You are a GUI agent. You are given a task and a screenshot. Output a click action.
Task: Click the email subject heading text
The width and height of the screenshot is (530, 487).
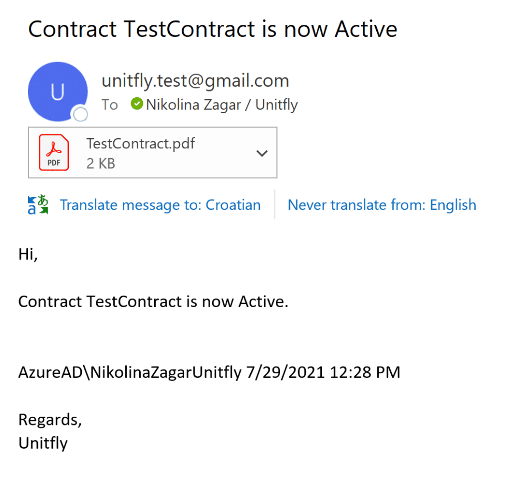click(213, 29)
